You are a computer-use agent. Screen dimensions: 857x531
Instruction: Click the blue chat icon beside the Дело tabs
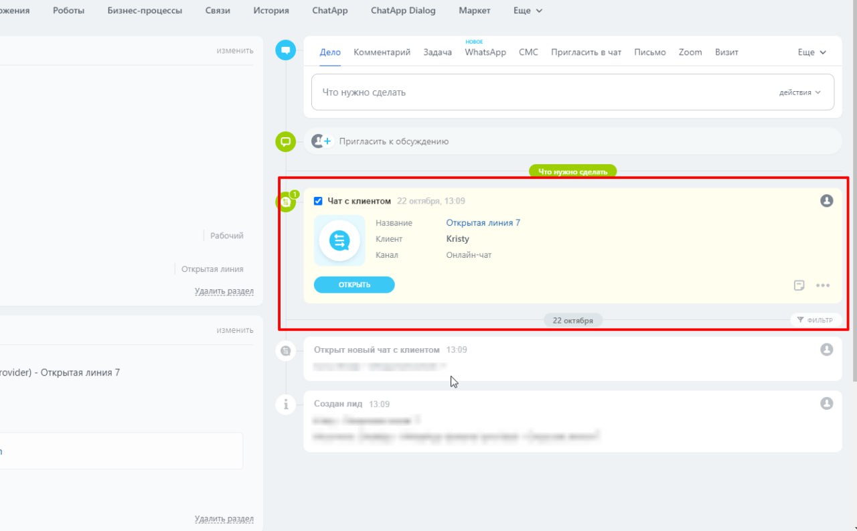point(286,50)
